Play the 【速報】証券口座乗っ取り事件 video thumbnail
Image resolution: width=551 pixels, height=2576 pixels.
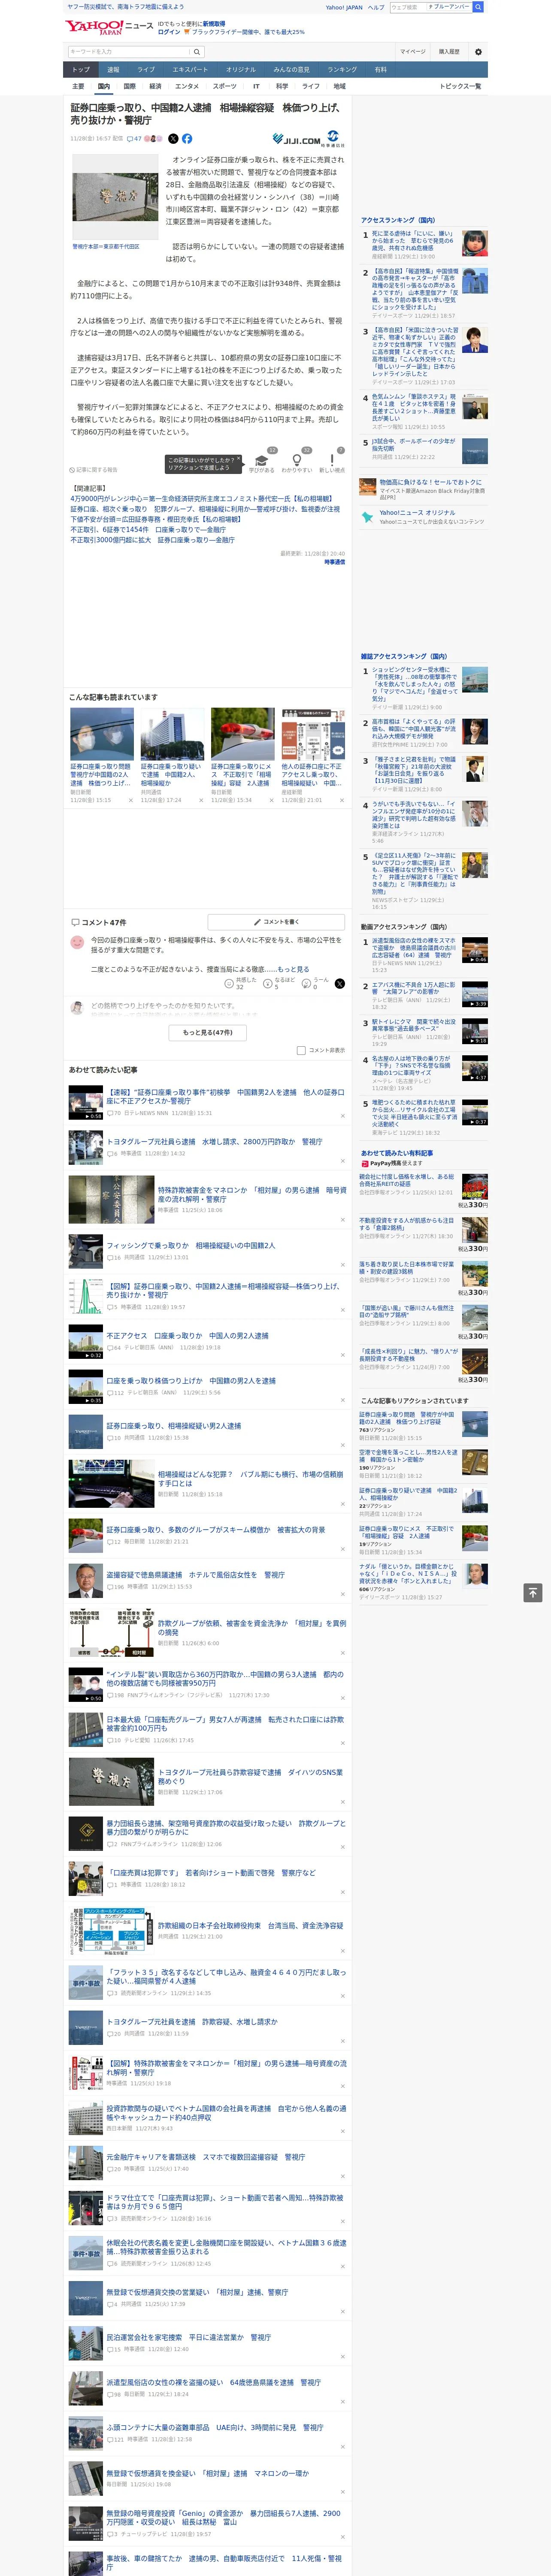pyautogui.click(x=86, y=1103)
